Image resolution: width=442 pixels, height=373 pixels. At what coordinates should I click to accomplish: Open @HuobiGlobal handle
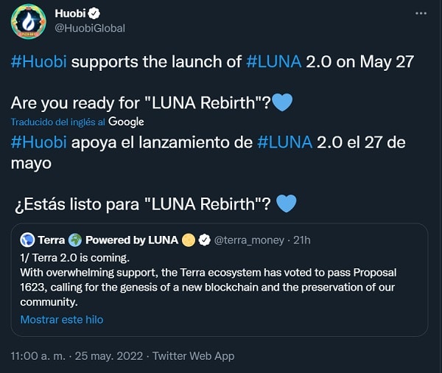(90, 28)
